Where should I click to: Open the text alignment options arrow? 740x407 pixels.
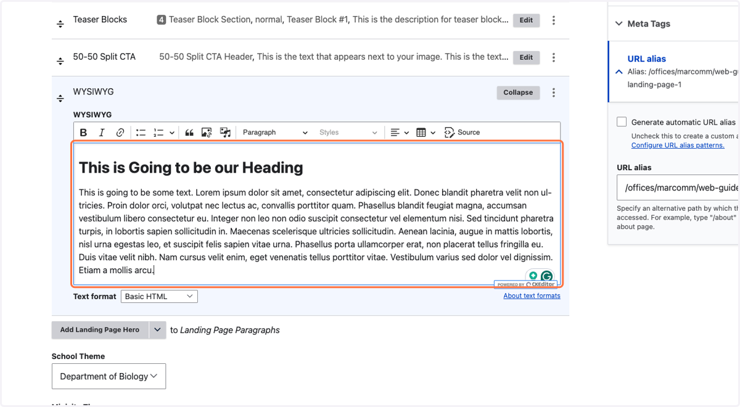click(406, 133)
